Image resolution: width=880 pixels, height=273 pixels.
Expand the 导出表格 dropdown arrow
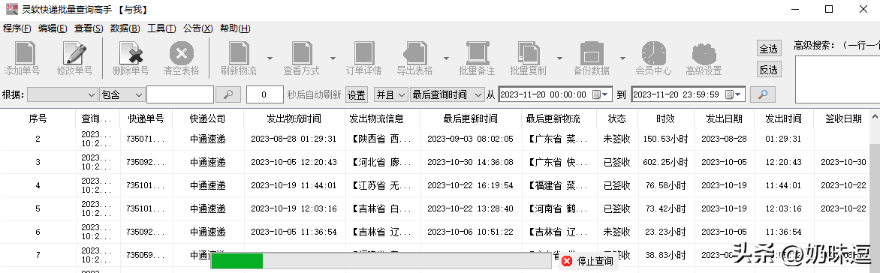coord(446,58)
